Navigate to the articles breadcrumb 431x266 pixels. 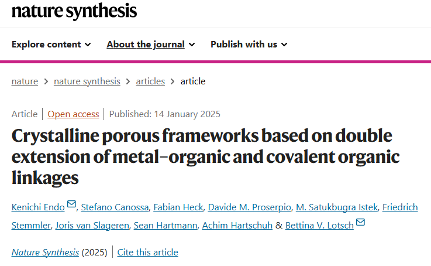click(x=150, y=81)
